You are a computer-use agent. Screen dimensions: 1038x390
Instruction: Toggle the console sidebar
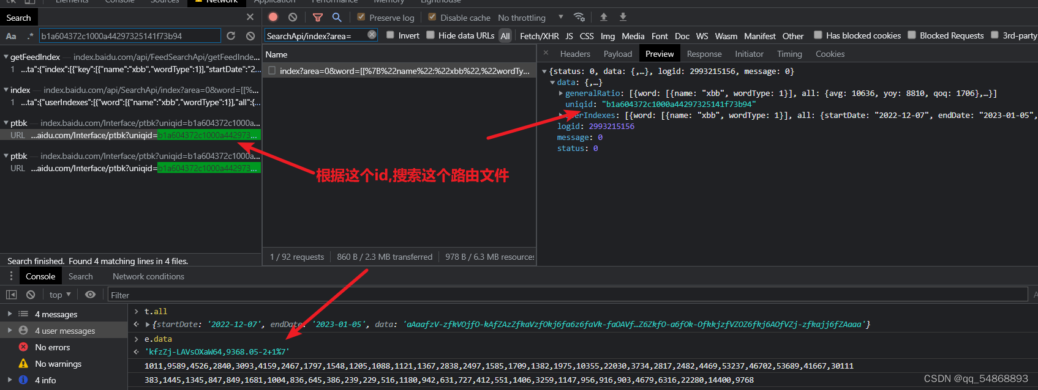point(11,295)
